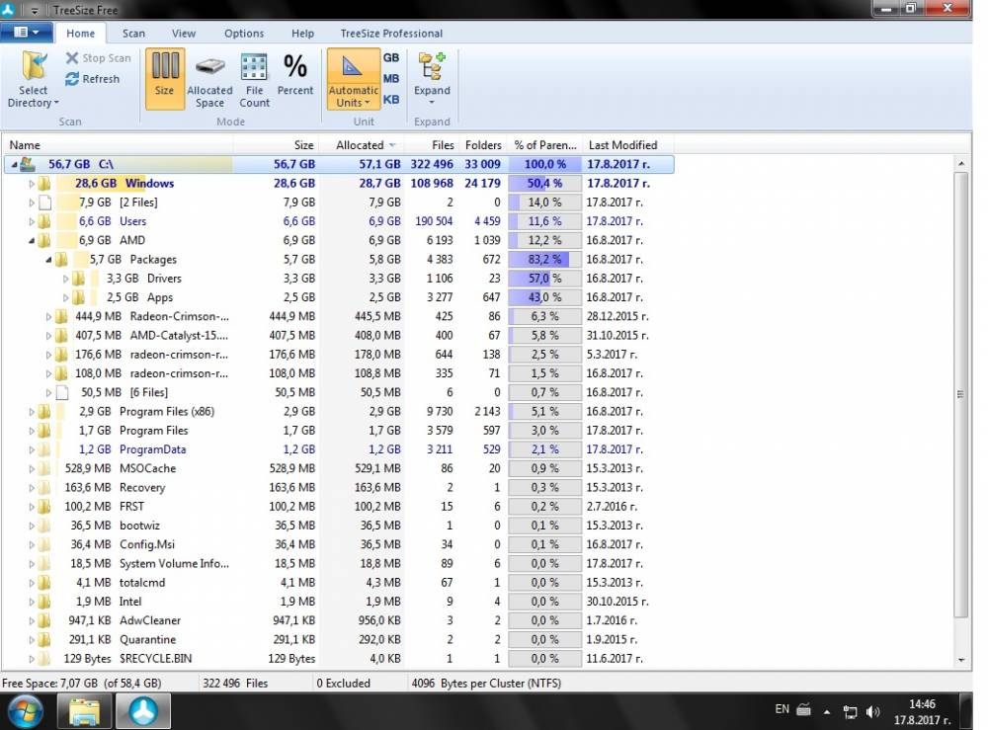Click the [6 Files] file icon
Screen dimensions: 988x730
pos(61,392)
